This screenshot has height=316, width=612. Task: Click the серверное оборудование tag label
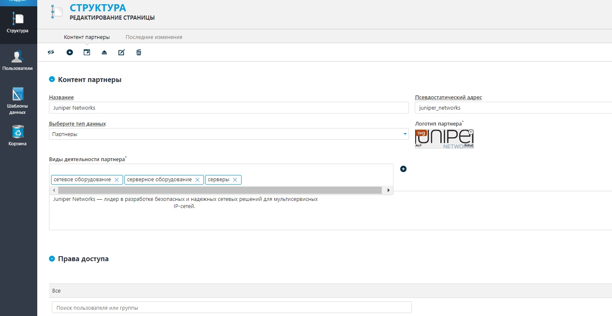159,180
